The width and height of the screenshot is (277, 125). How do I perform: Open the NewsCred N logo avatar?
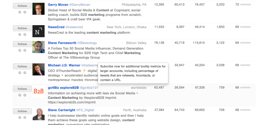pos(38,31)
